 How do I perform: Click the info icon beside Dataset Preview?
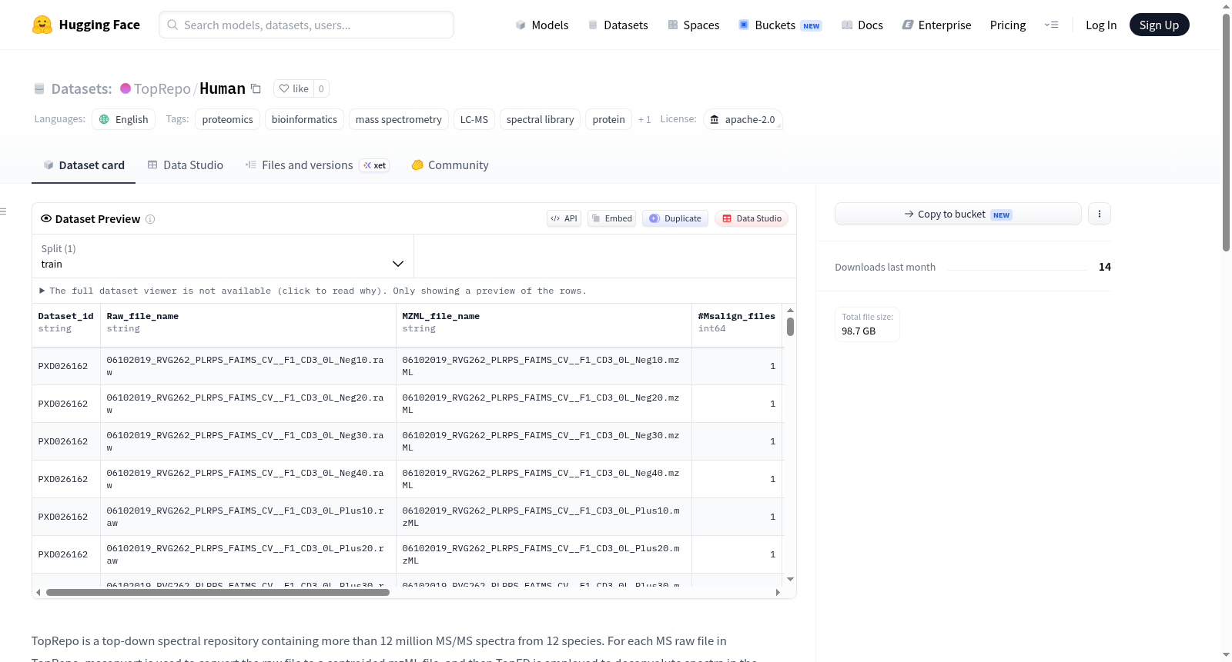[150, 219]
